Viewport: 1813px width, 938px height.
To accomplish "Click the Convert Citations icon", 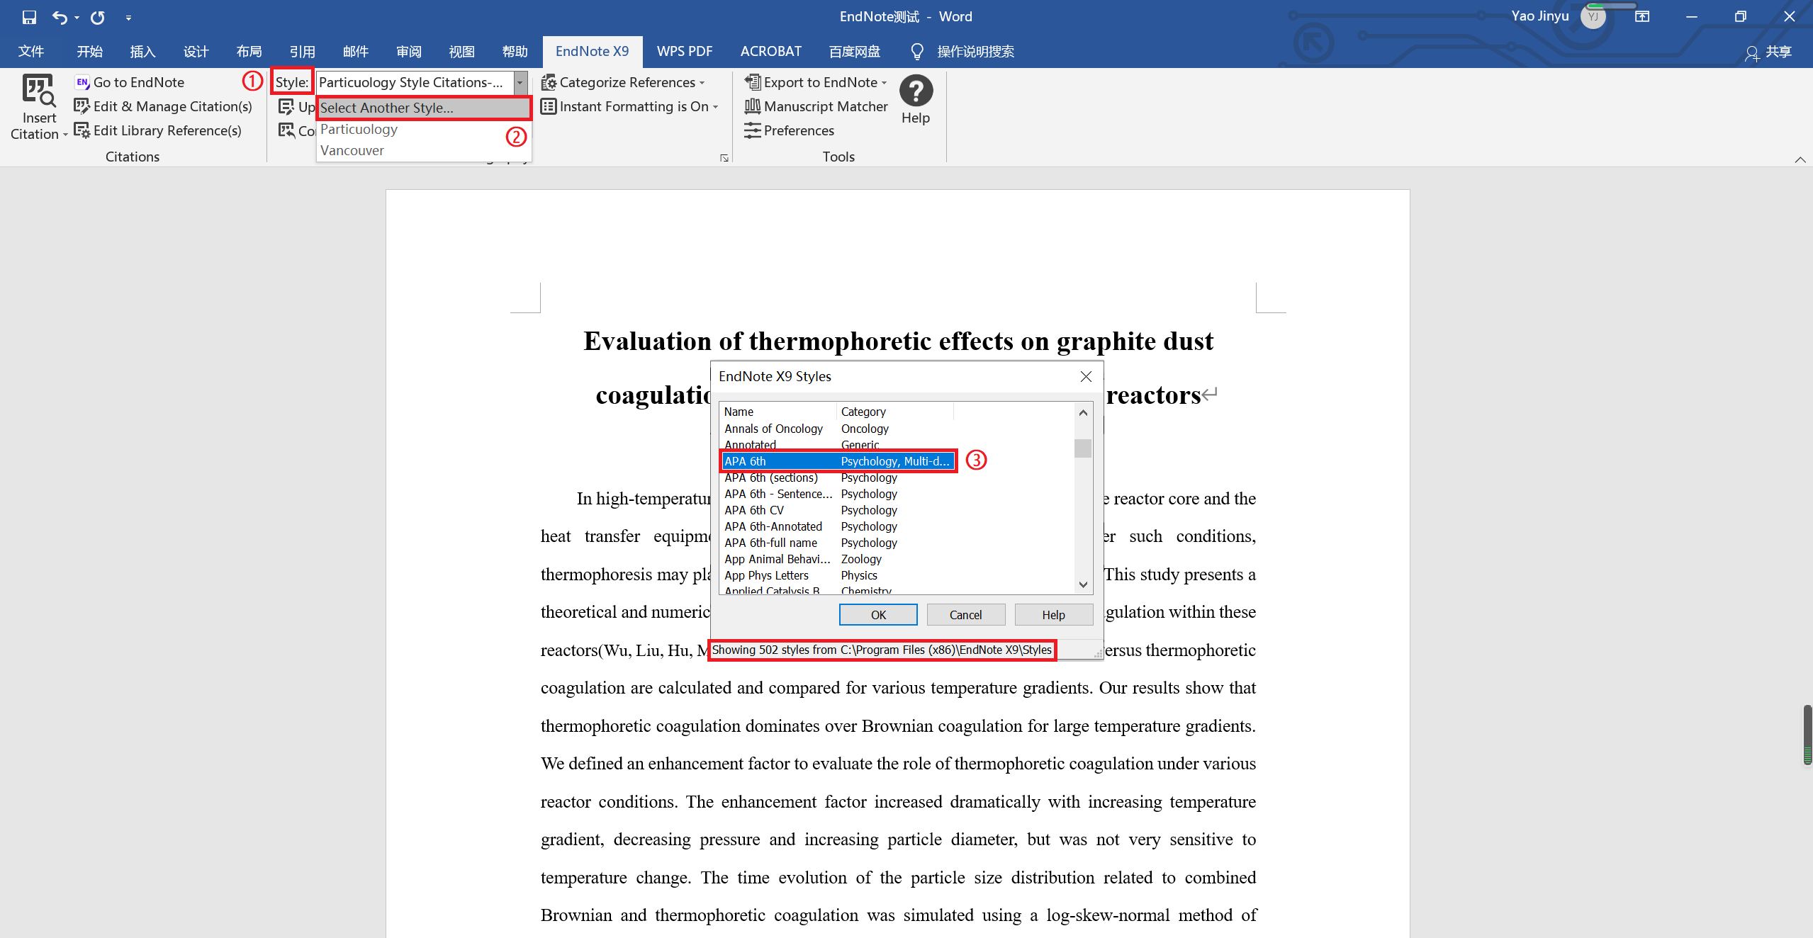I will click(x=286, y=130).
